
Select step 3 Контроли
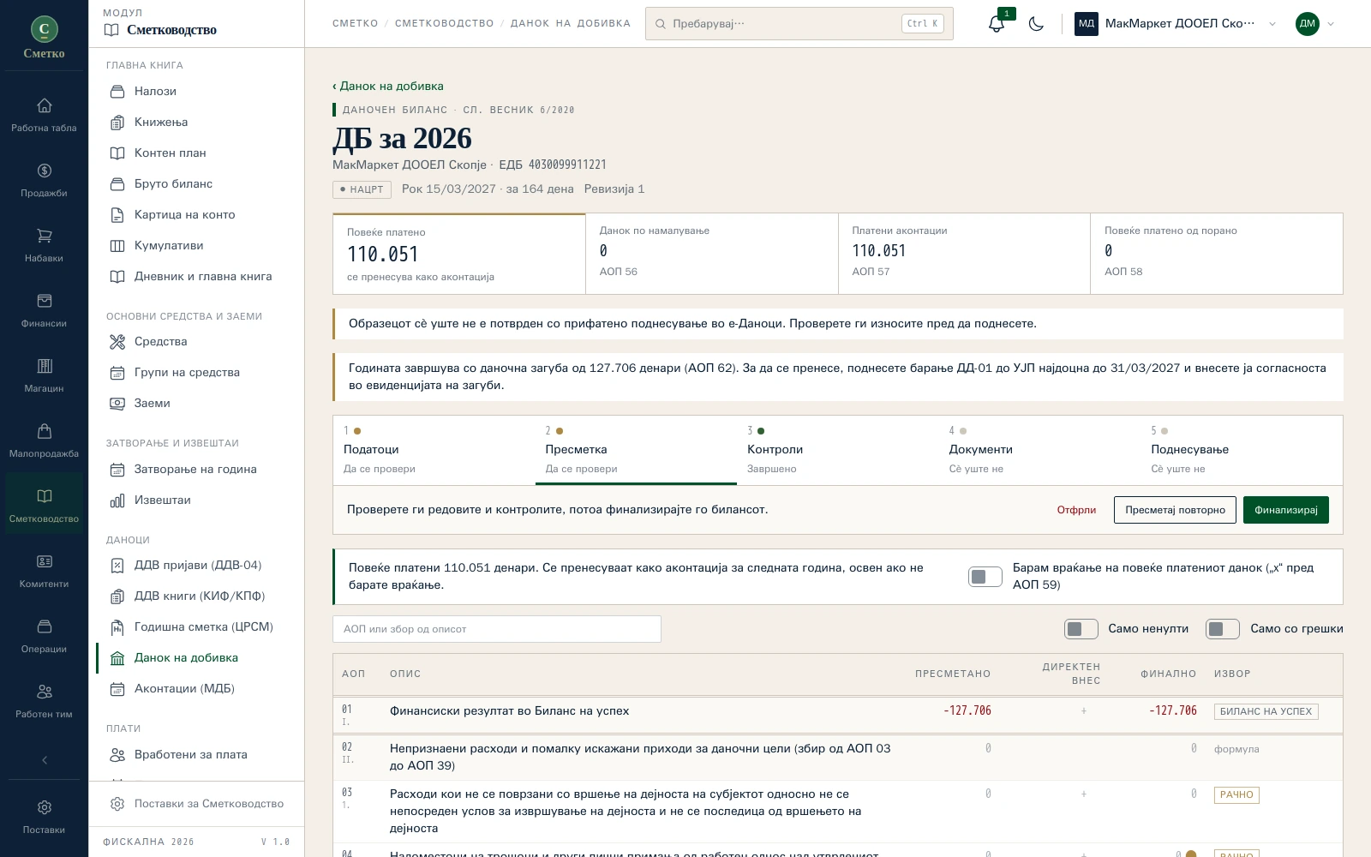click(x=837, y=450)
